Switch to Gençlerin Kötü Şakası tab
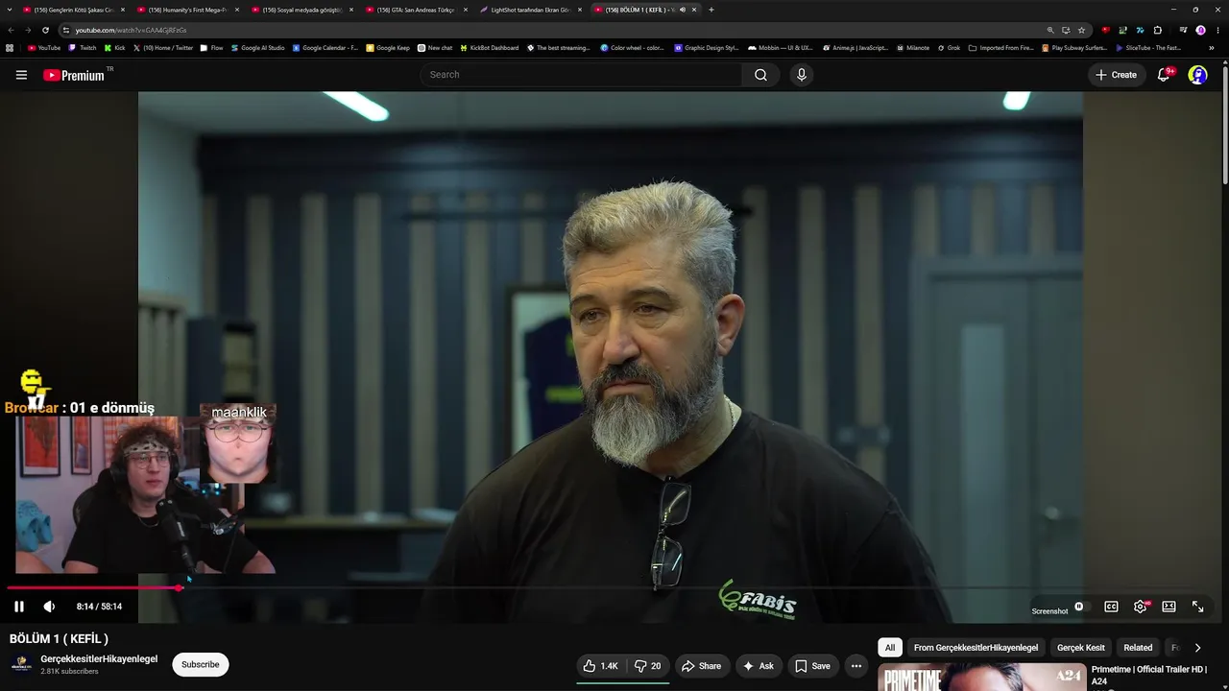Image resolution: width=1229 pixels, height=691 pixels. click(73, 10)
